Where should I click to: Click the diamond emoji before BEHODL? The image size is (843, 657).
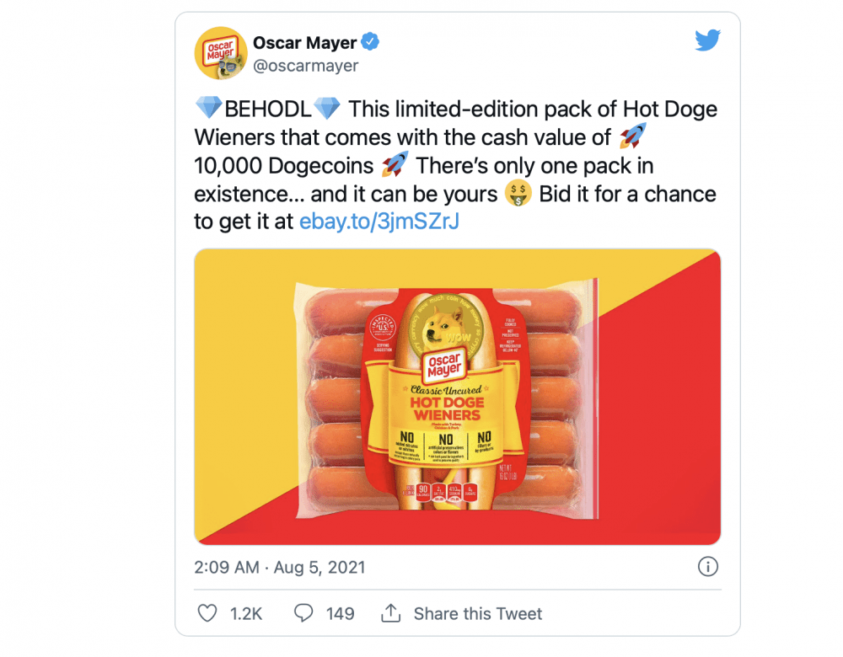208,109
